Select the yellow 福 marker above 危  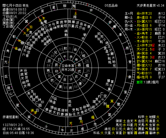93,117
